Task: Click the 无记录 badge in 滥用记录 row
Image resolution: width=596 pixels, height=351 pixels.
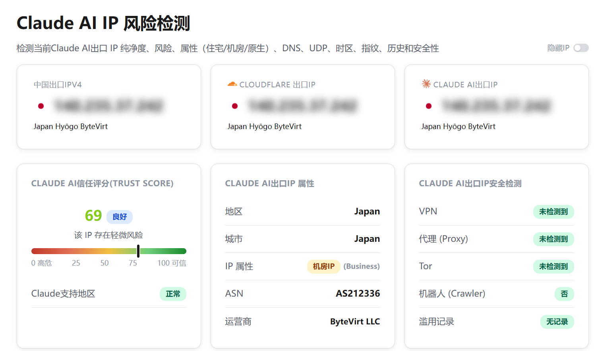Action: pos(557,322)
